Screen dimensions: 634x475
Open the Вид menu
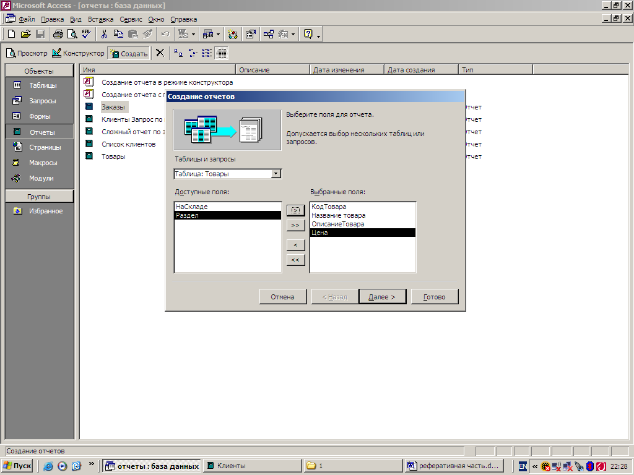(76, 19)
